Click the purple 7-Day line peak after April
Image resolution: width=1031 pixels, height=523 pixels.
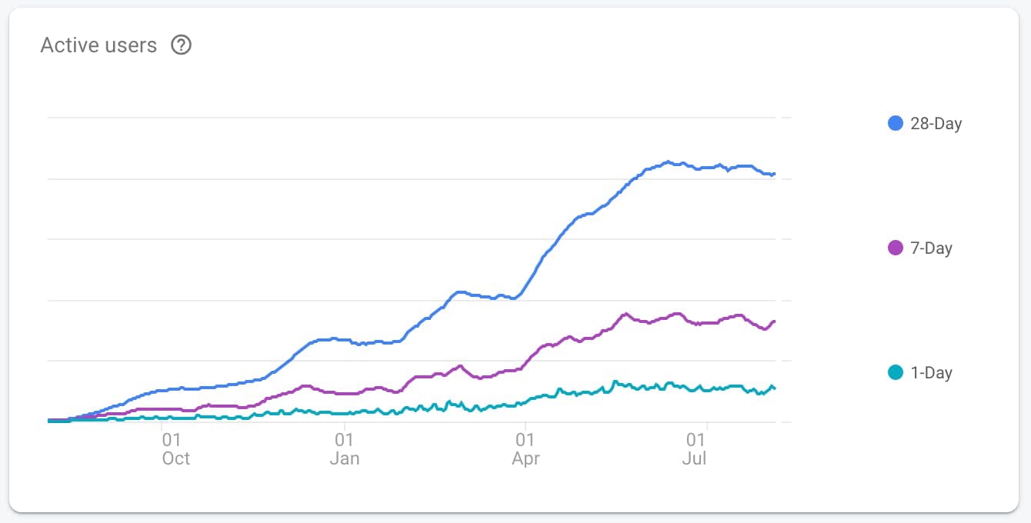click(x=626, y=314)
